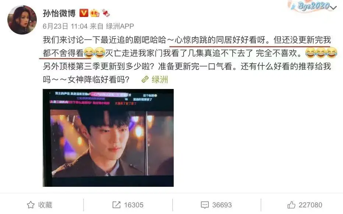Expand the post options chevron menu
The height and width of the screenshot is (214, 343).
[333, 8]
